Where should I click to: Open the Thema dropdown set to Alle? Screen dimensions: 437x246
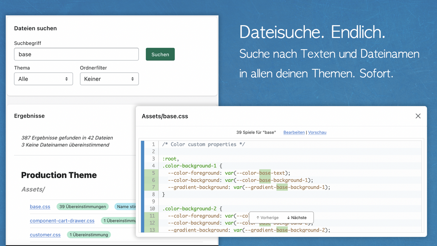[x=43, y=79]
